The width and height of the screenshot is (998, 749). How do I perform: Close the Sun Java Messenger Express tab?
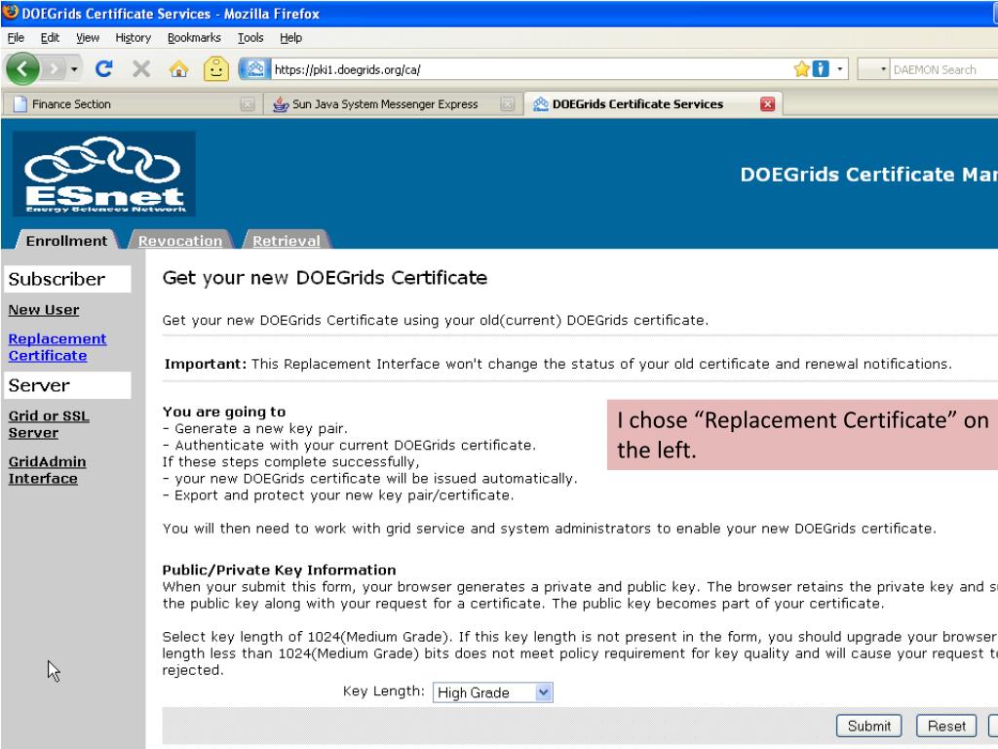coord(507,103)
